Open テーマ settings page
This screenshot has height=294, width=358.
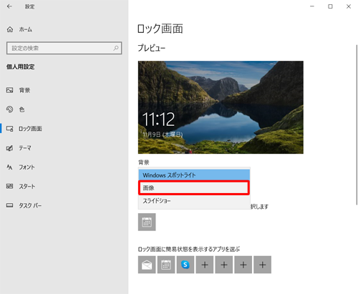(25, 148)
